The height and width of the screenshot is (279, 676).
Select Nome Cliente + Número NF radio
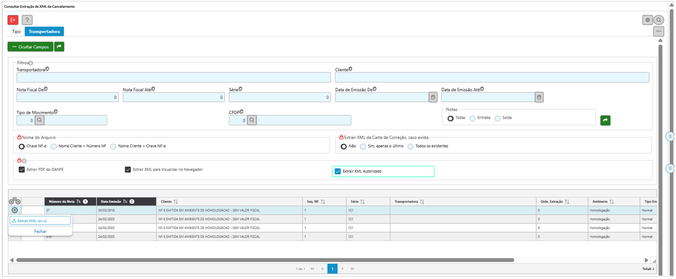(x=54, y=147)
